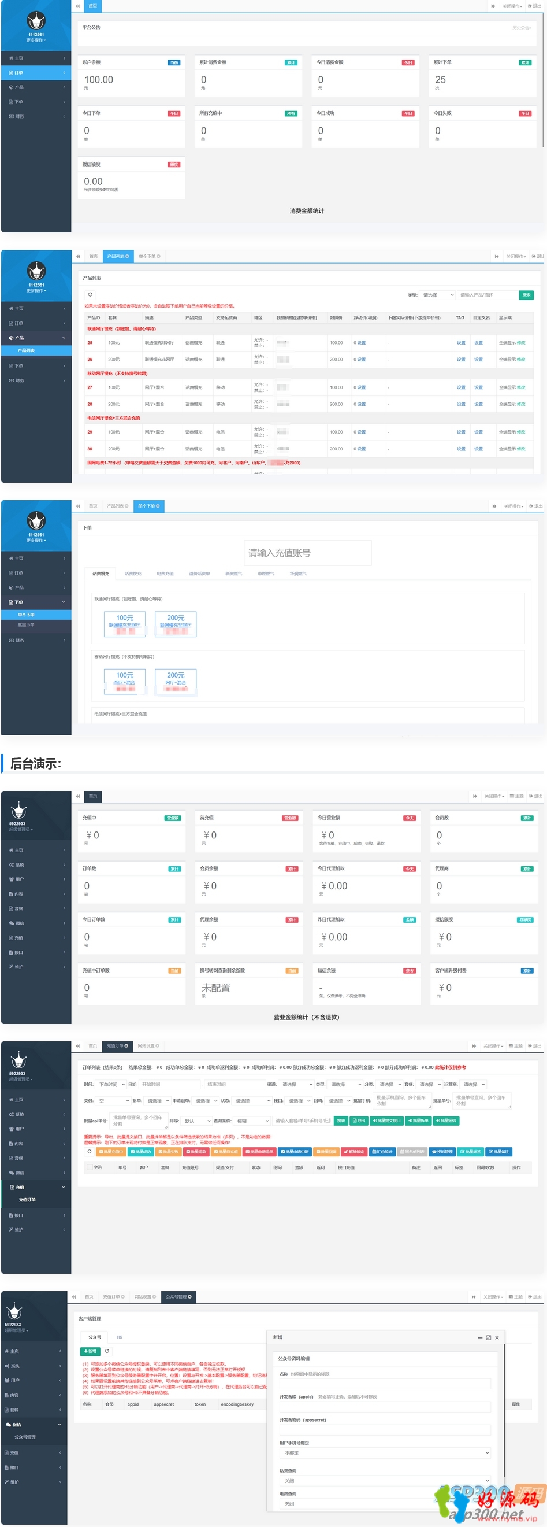Open the 运营商 dropdown in order filters
This screenshot has height=1527, width=547.
point(474,1084)
